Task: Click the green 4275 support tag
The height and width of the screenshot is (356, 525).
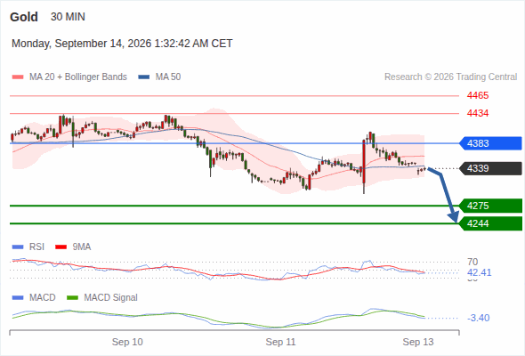Action: click(490, 206)
